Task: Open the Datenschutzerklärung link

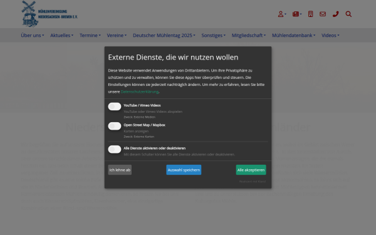Action: (140, 91)
